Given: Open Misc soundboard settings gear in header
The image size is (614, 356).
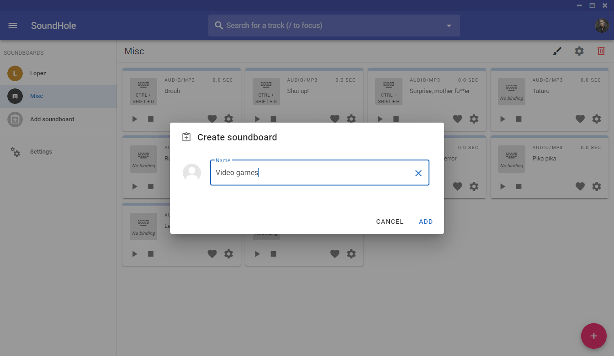Looking at the screenshot, I should [579, 51].
